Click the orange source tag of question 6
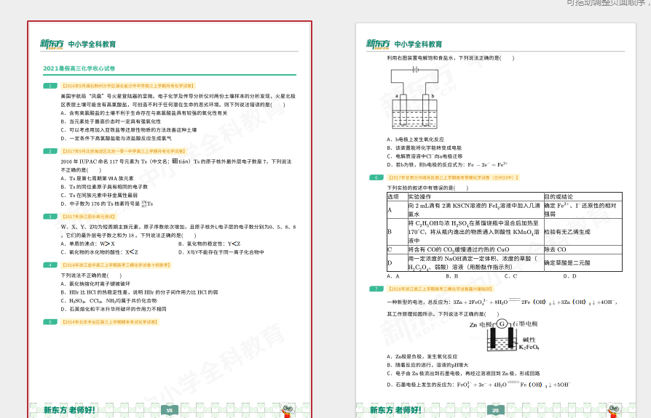The height and width of the screenshot is (418, 651). pos(453,177)
